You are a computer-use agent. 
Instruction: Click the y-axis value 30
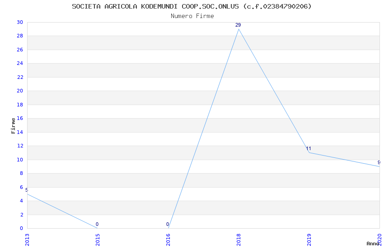(20, 22)
